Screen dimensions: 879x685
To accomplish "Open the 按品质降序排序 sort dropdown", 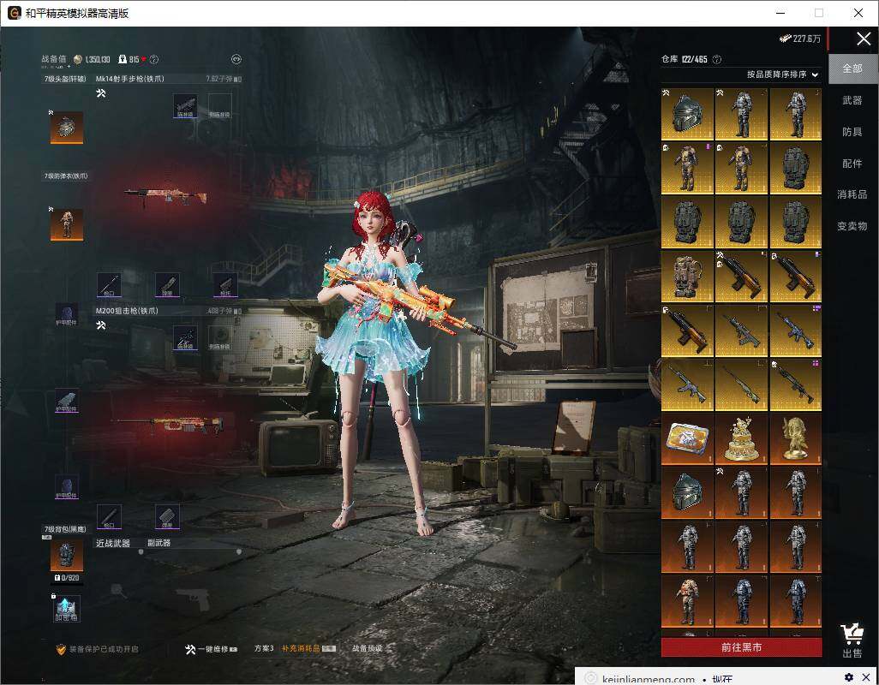I will coord(782,74).
